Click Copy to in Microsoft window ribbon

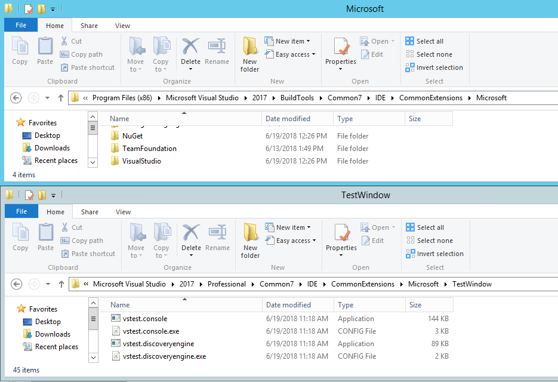click(161, 54)
